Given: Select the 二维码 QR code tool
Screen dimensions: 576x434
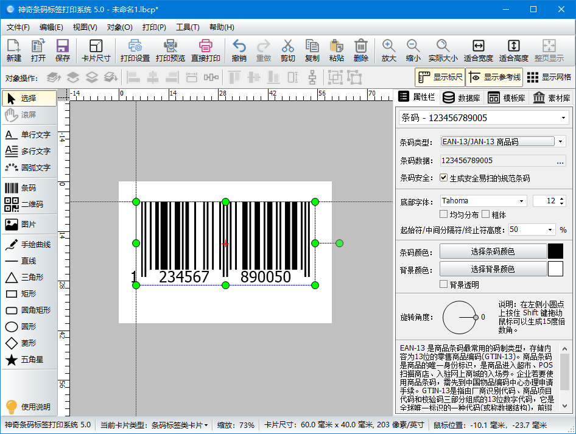Looking at the screenshot, I should point(29,204).
